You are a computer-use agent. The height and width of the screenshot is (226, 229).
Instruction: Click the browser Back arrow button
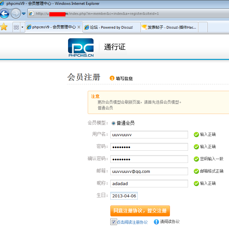[x=5, y=14]
